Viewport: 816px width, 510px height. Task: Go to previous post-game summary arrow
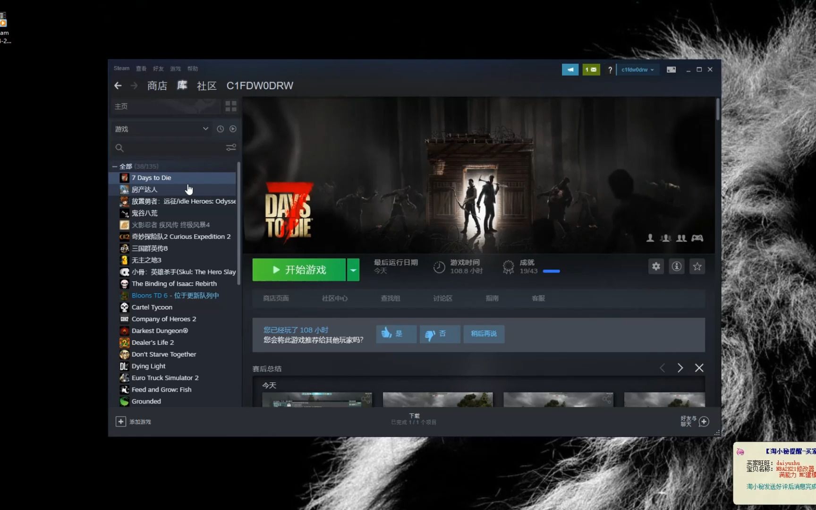pyautogui.click(x=662, y=368)
